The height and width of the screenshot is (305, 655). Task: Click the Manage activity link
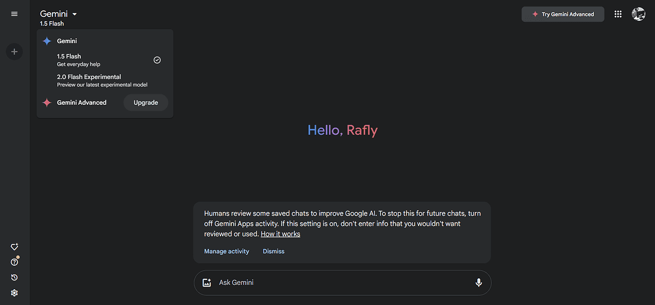click(x=227, y=252)
